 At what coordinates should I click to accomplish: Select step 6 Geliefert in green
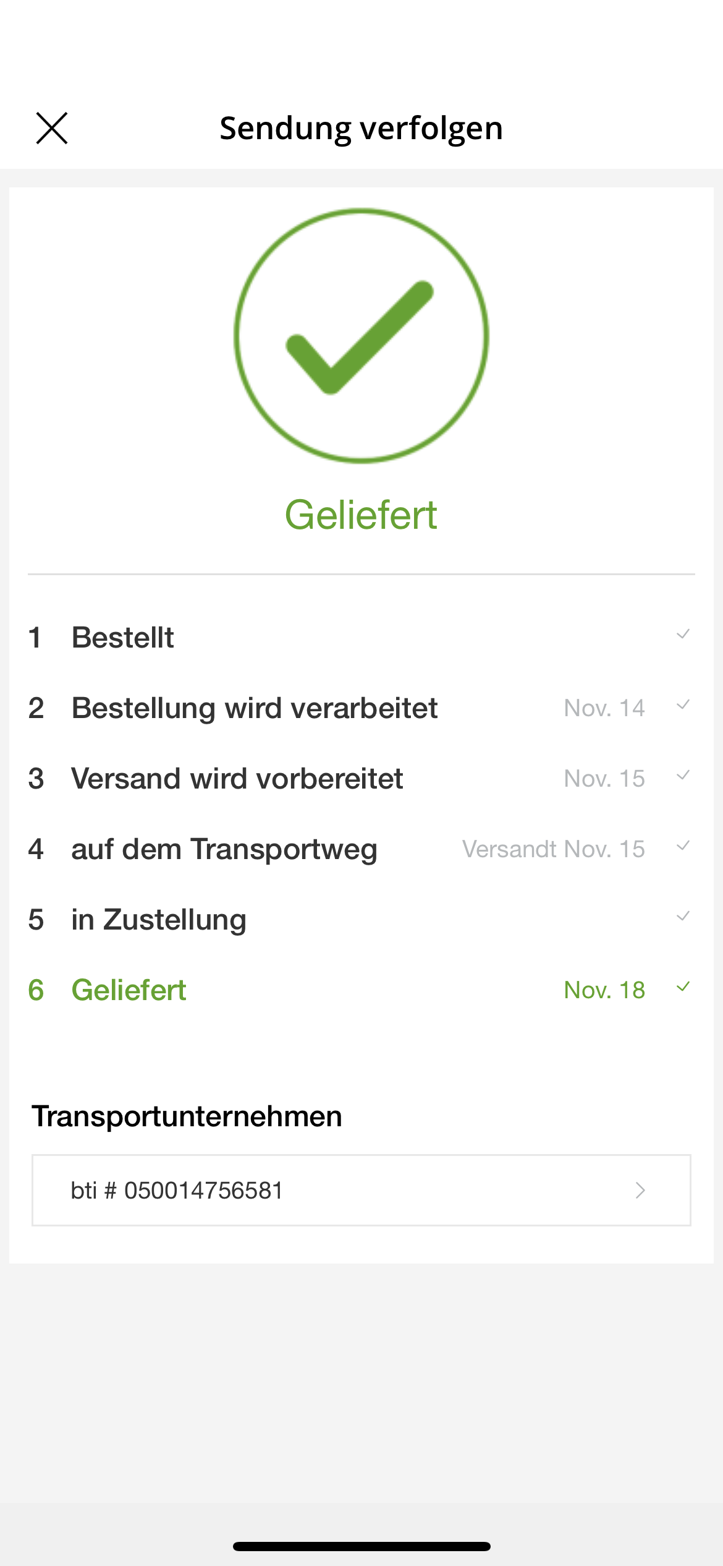coord(129,990)
